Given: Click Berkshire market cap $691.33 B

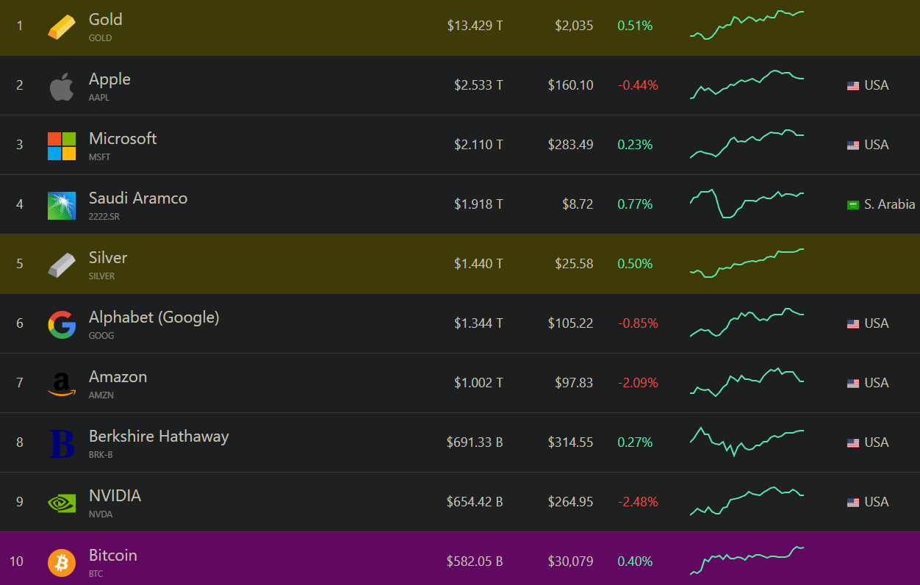Looking at the screenshot, I should pyautogui.click(x=475, y=442).
